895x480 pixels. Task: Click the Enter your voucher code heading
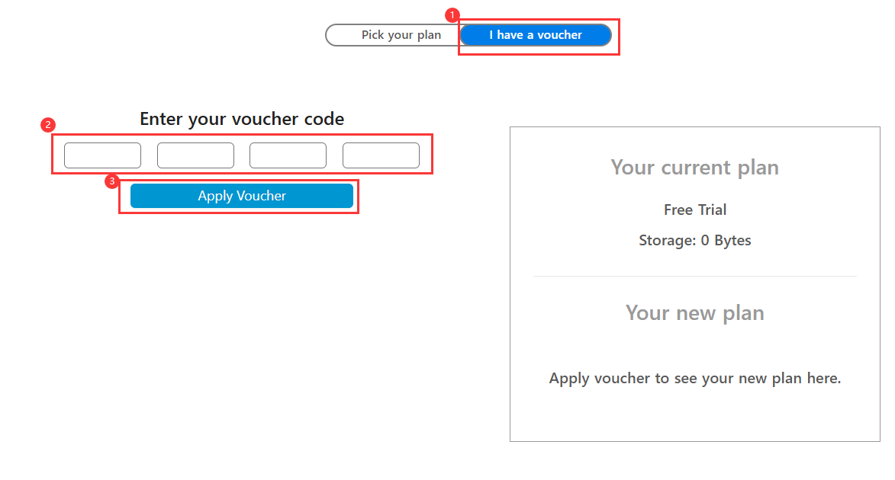tap(242, 119)
